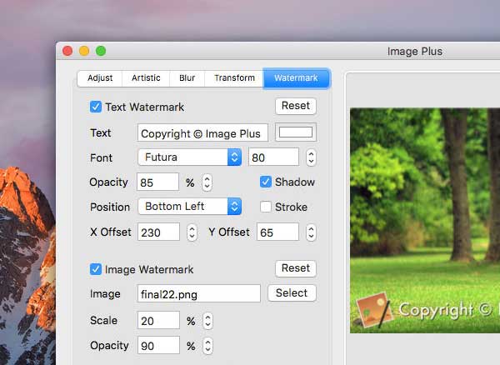The image size is (500, 365).
Task: Click the image Opacity field showing 90
Action: click(x=158, y=345)
